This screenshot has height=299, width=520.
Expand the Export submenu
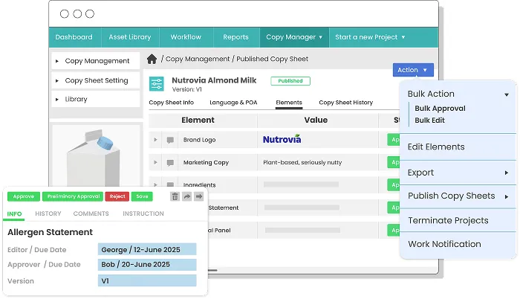tap(507, 173)
